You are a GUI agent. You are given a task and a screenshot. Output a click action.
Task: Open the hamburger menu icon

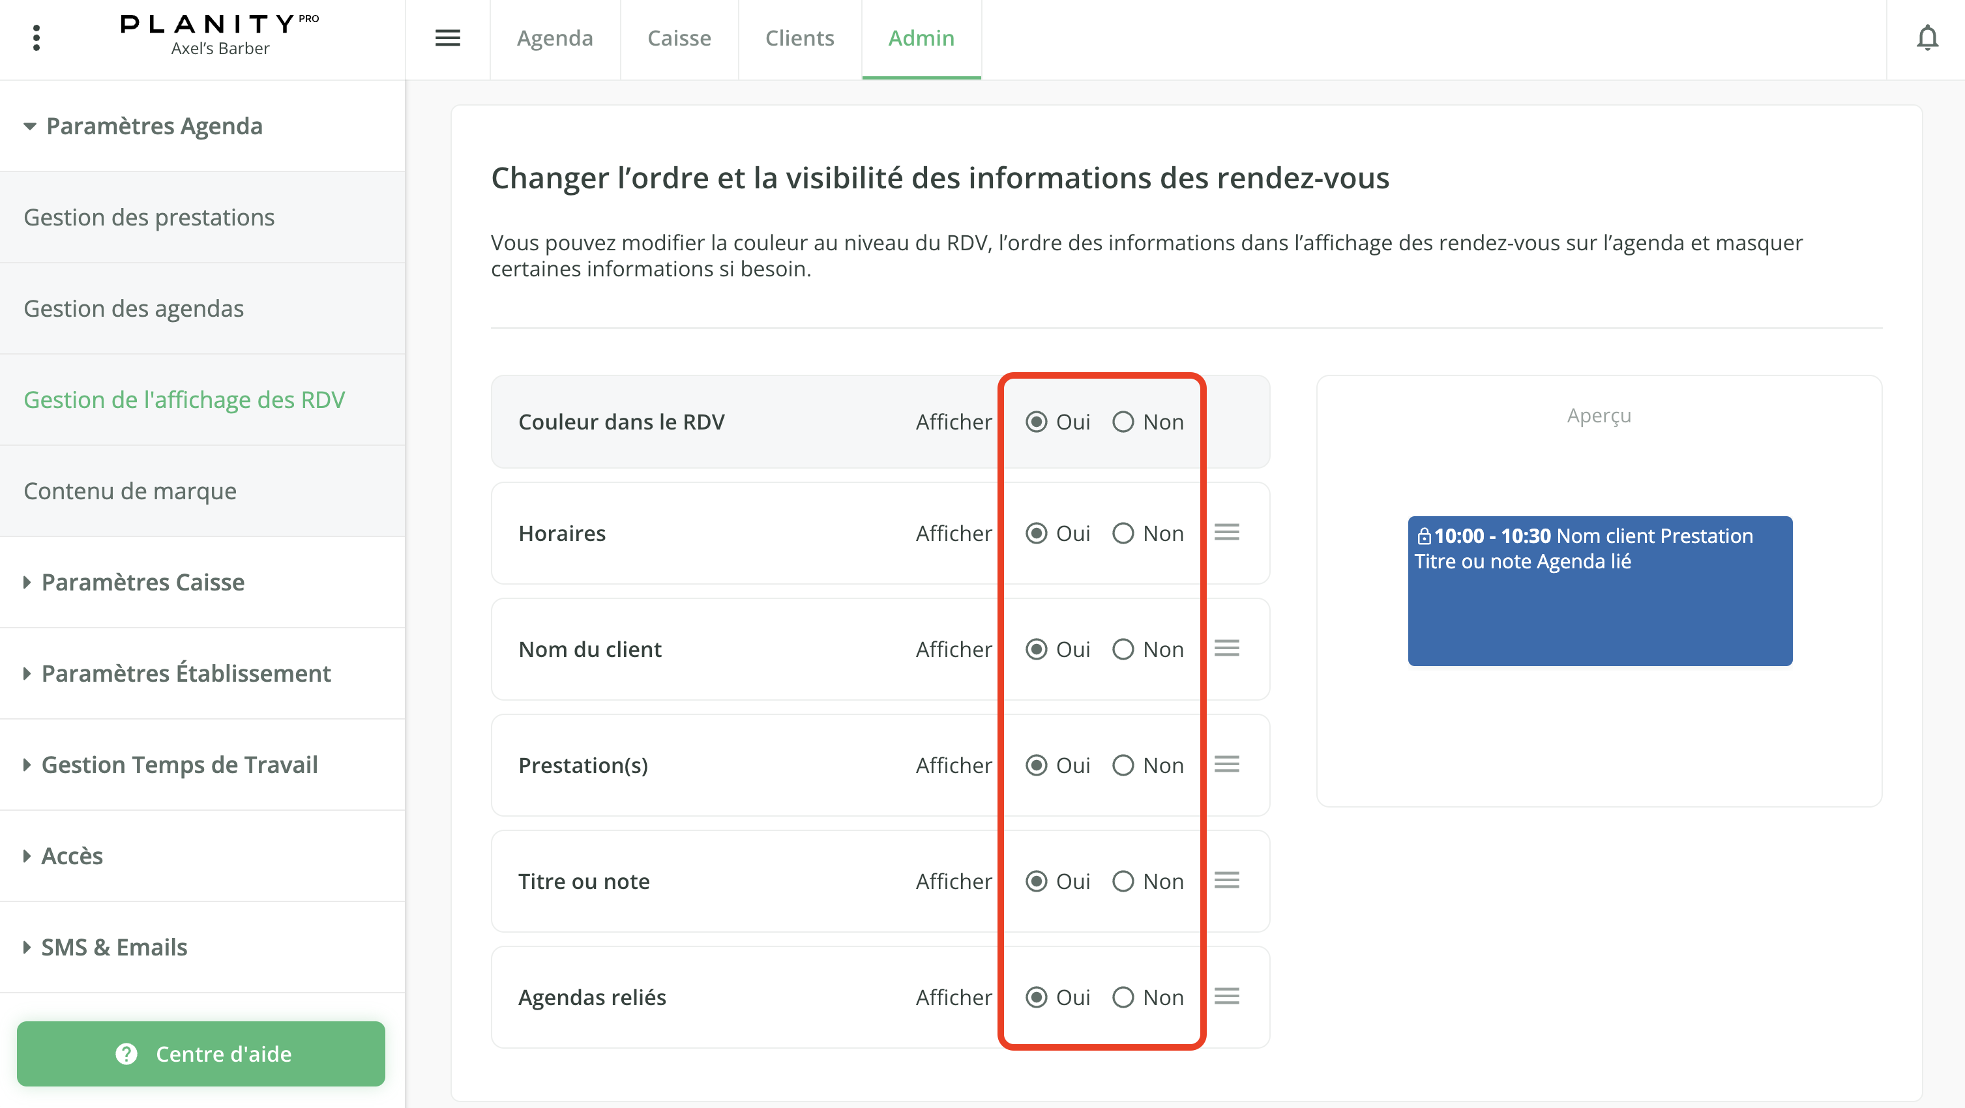[448, 38]
